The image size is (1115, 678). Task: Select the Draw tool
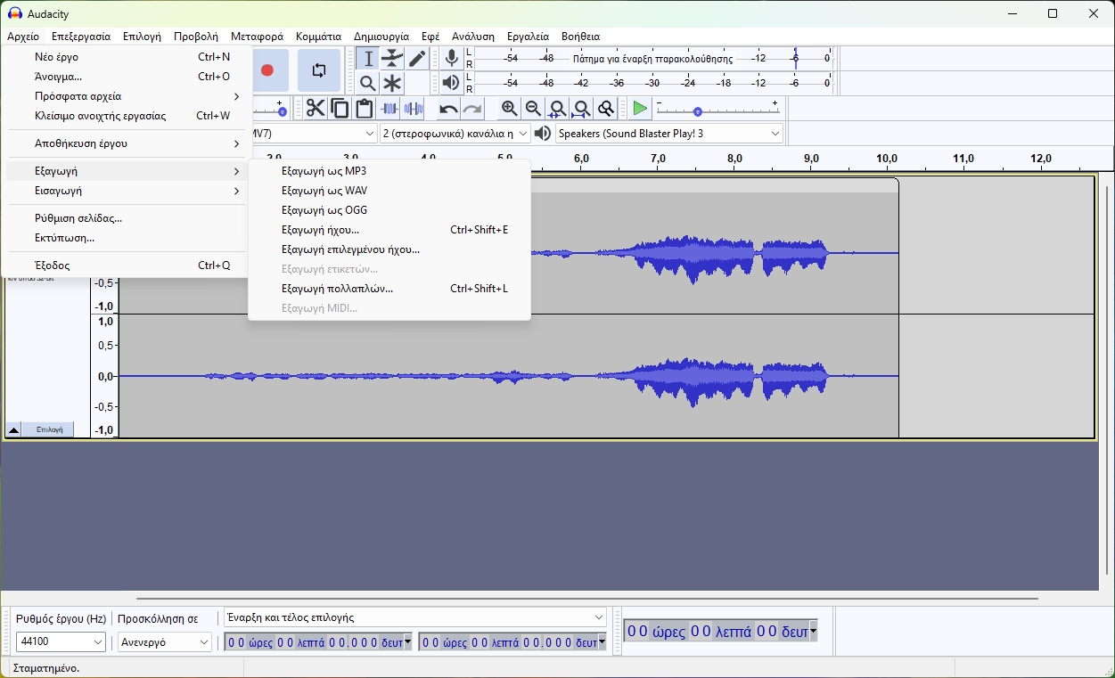click(x=416, y=58)
